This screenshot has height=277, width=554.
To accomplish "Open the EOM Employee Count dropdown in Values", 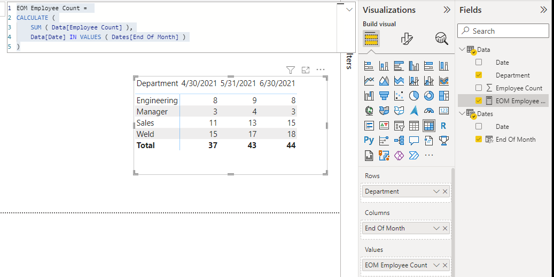I will [436, 265].
